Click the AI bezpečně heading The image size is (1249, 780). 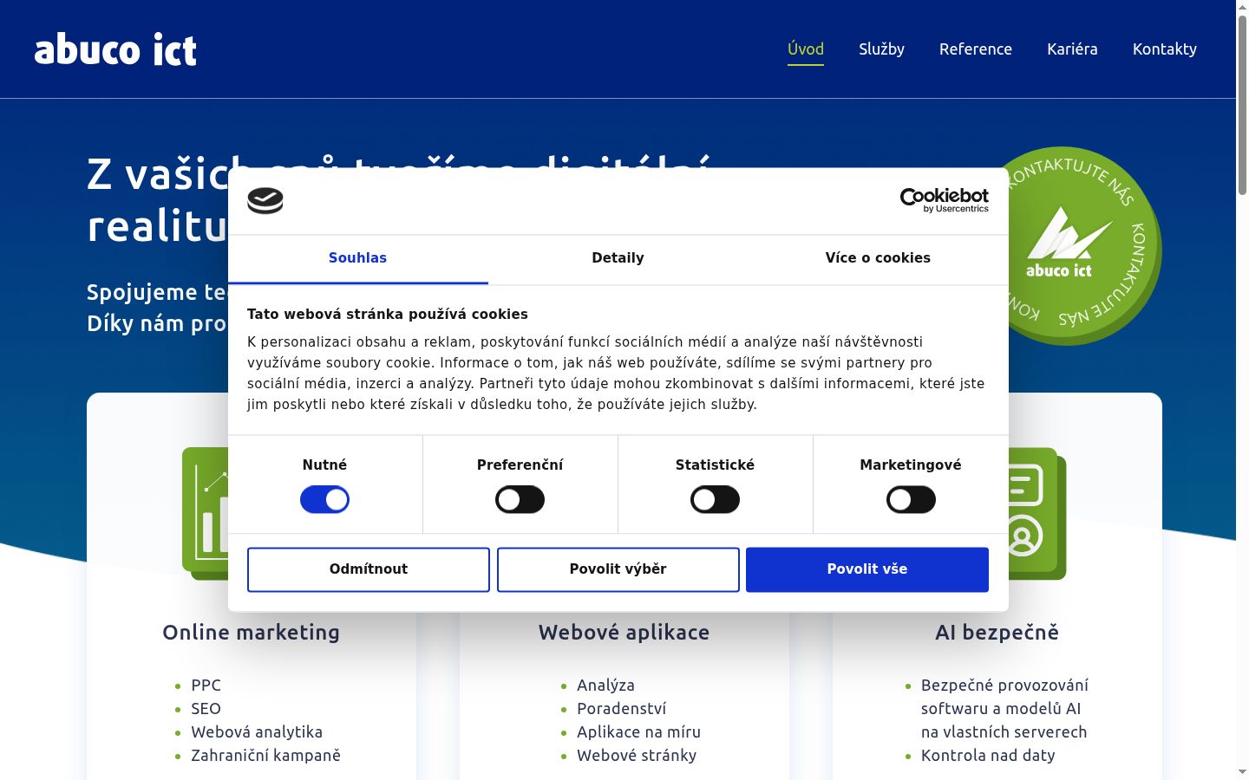click(x=997, y=633)
